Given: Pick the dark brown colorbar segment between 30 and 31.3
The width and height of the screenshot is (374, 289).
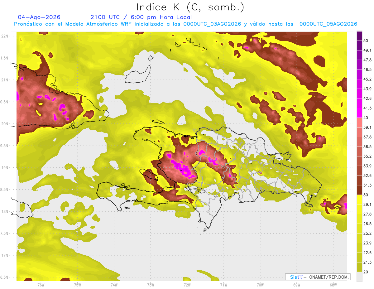Looking at the screenshot, I should tap(359, 190).
